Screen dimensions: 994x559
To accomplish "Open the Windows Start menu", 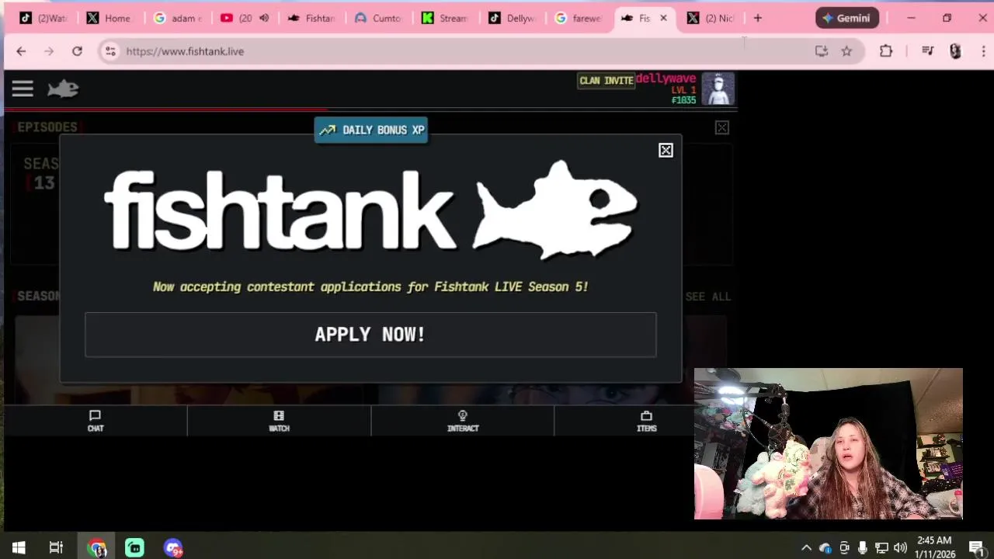I will coord(19,548).
